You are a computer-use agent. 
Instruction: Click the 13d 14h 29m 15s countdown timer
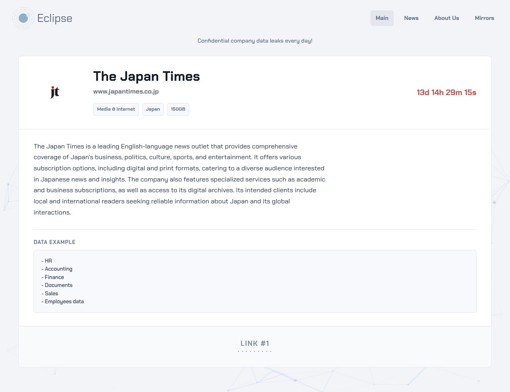[x=446, y=93]
